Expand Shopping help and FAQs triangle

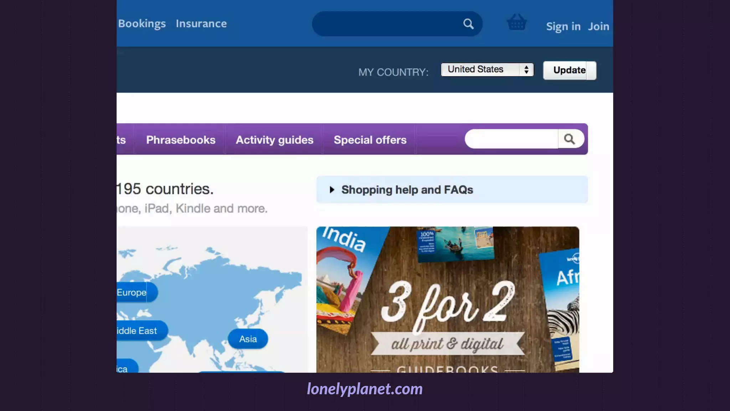tap(332, 190)
